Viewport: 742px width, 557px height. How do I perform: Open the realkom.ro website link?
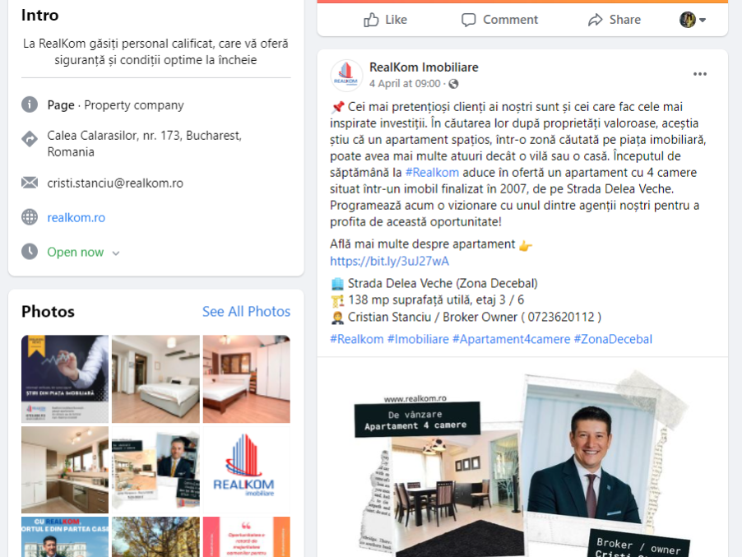(77, 218)
